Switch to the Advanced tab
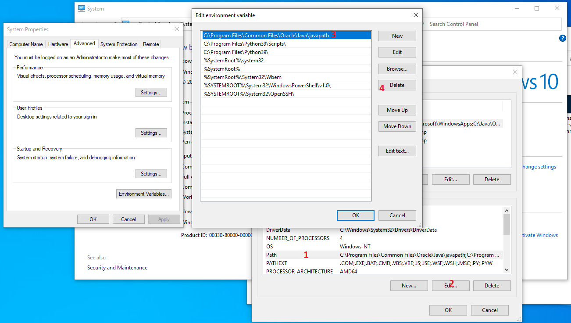This screenshot has width=571, height=323. (x=84, y=43)
